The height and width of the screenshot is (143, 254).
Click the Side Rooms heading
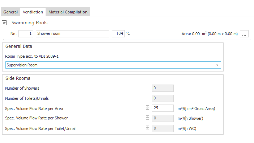click(18, 78)
